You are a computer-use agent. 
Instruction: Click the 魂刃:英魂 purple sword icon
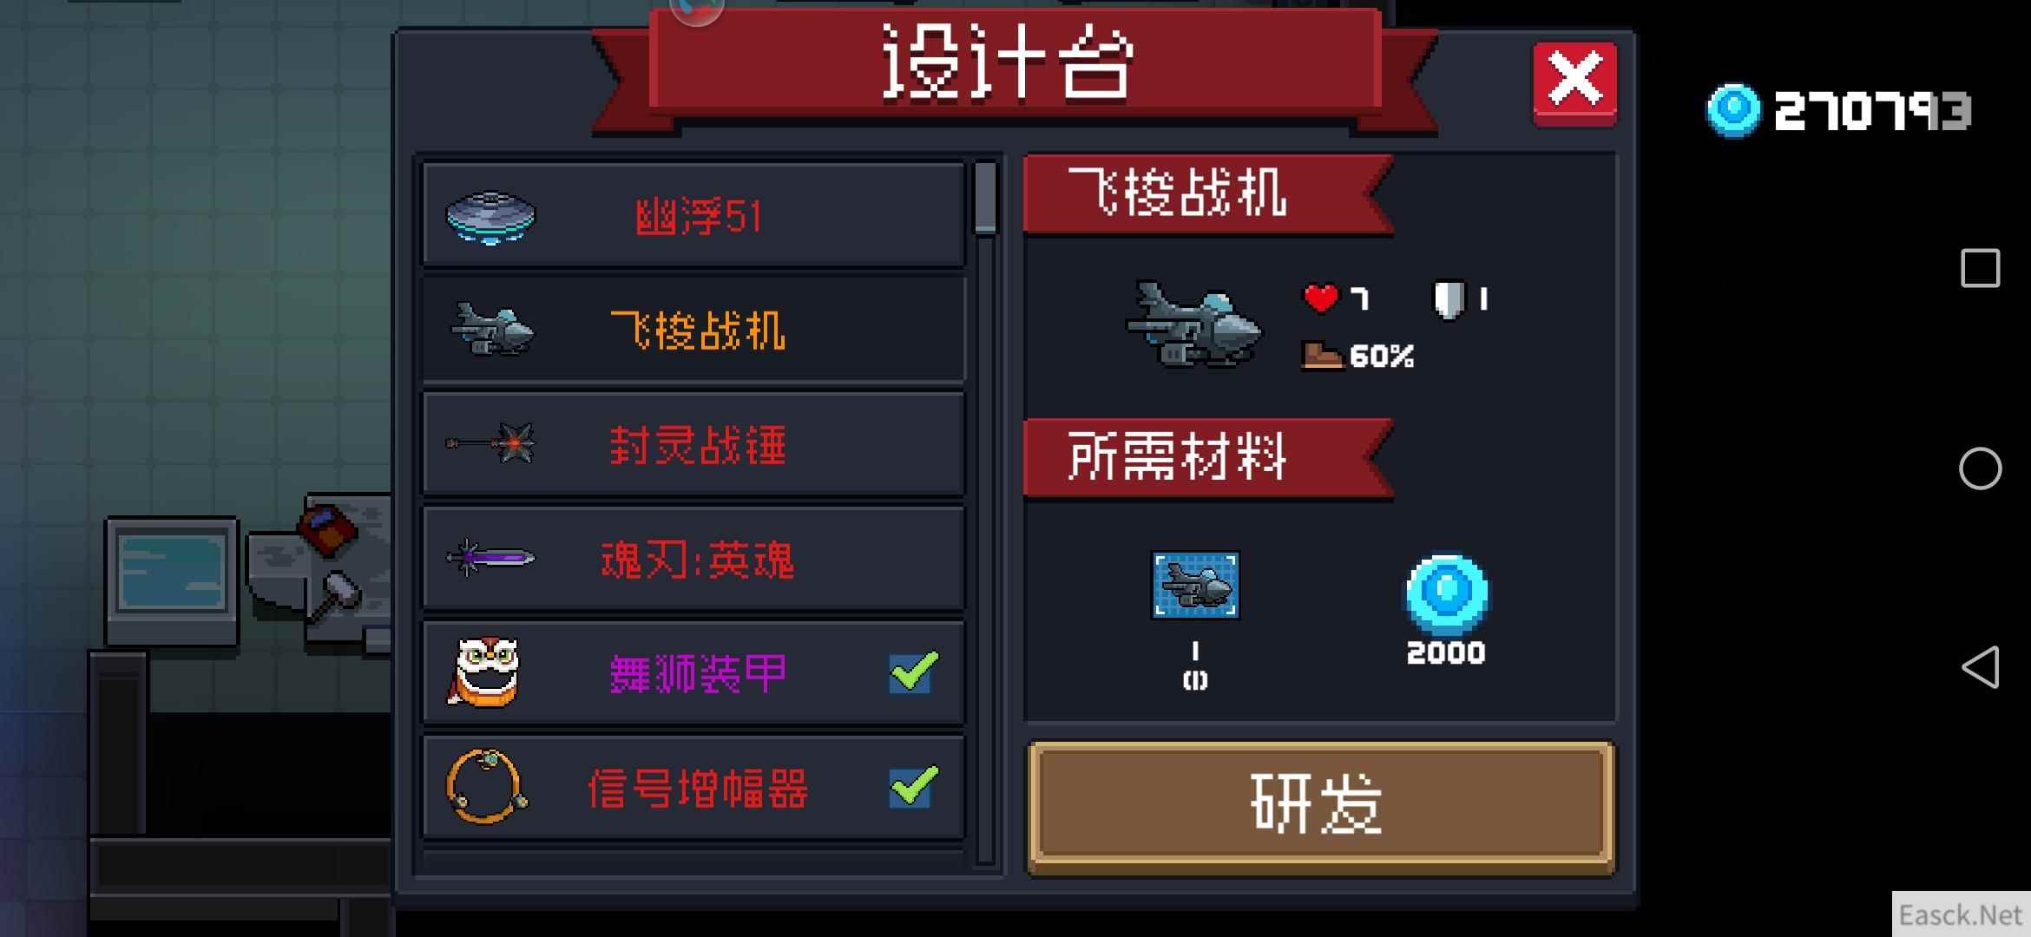(490, 558)
